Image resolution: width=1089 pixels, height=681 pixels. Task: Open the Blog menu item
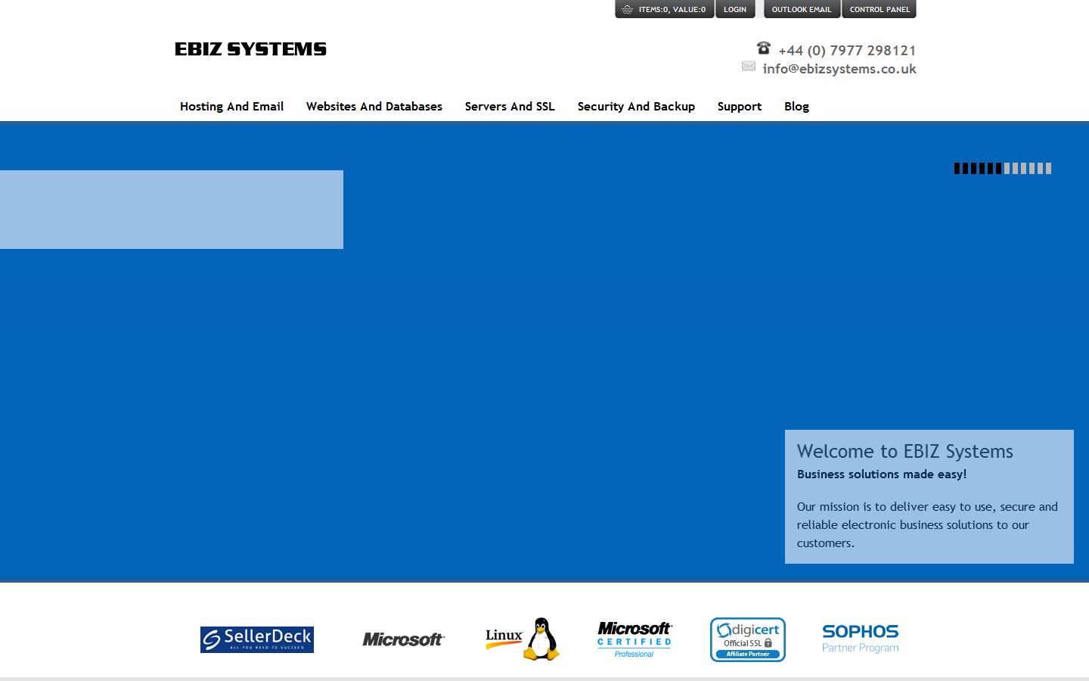tap(796, 107)
